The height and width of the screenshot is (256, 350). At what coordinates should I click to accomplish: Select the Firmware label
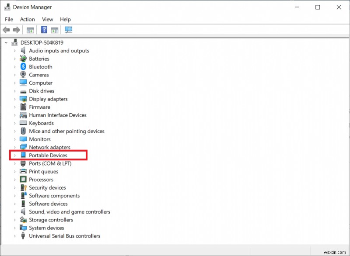click(x=39, y=107)
